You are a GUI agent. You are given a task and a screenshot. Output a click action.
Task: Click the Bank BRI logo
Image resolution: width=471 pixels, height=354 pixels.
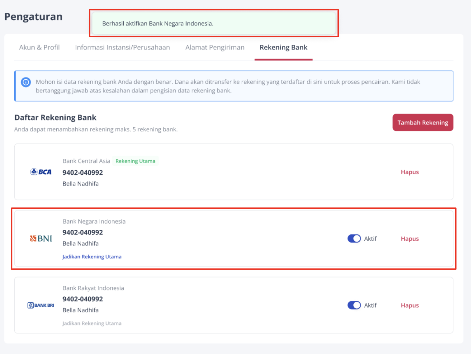[x=41, y=305]
